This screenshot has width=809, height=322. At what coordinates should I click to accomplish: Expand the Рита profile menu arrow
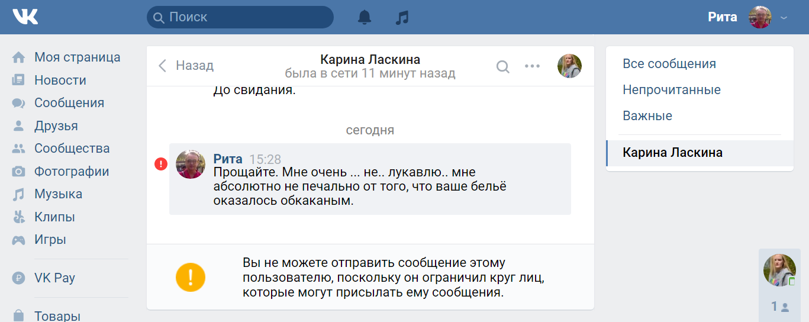784,18
